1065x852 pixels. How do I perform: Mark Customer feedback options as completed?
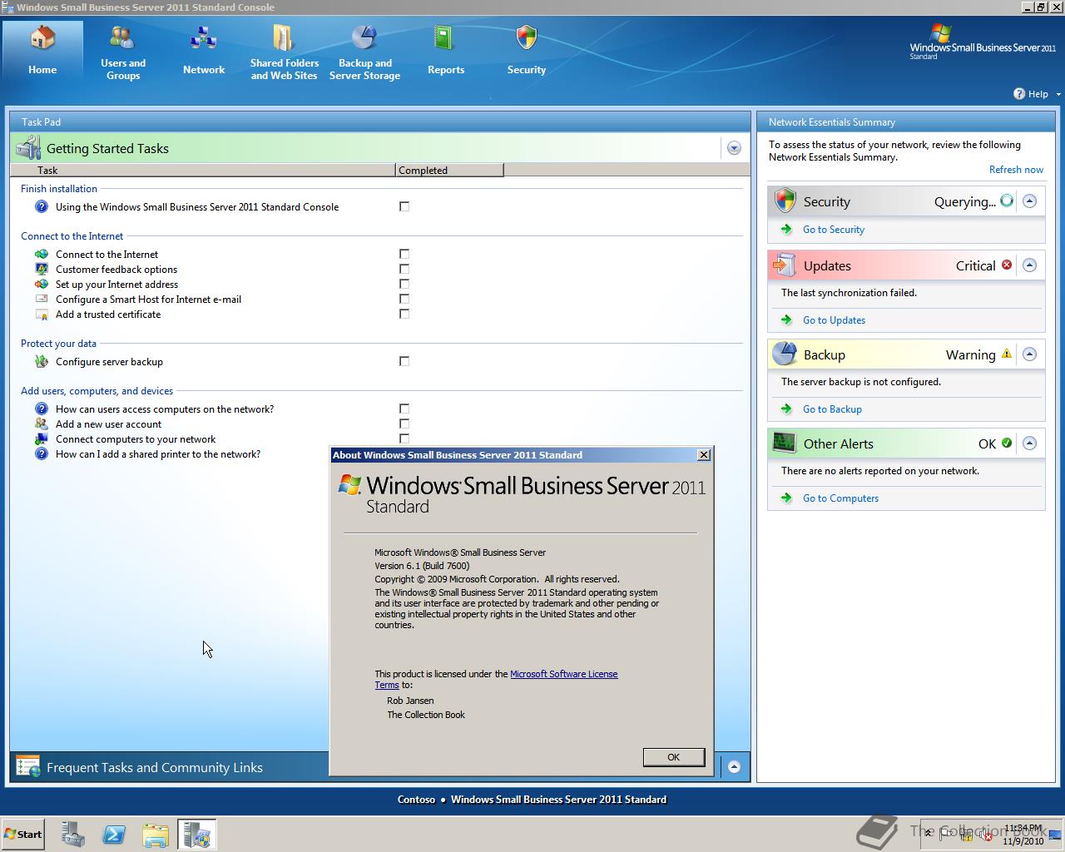[x=404, y=269]
